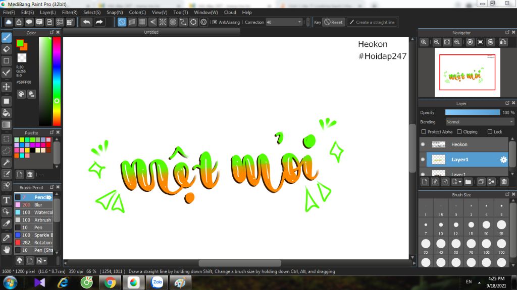Viewport: 517px width, 290px height.
Task: Enable crisscross grid snap
Action: [x=142, y=22]
